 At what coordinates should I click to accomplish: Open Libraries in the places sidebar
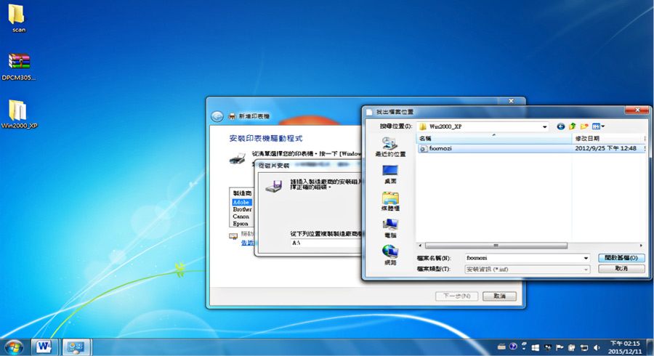tap(390, 201)
